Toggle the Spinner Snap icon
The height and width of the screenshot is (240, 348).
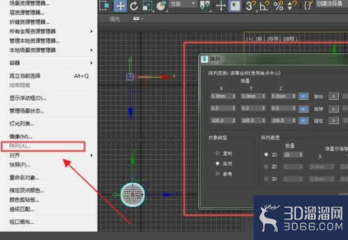click(x=292, y=6)
